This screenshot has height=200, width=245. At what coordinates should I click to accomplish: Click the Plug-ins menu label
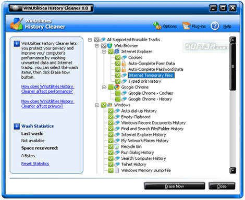pyautogui.click(x=199, y=26)
